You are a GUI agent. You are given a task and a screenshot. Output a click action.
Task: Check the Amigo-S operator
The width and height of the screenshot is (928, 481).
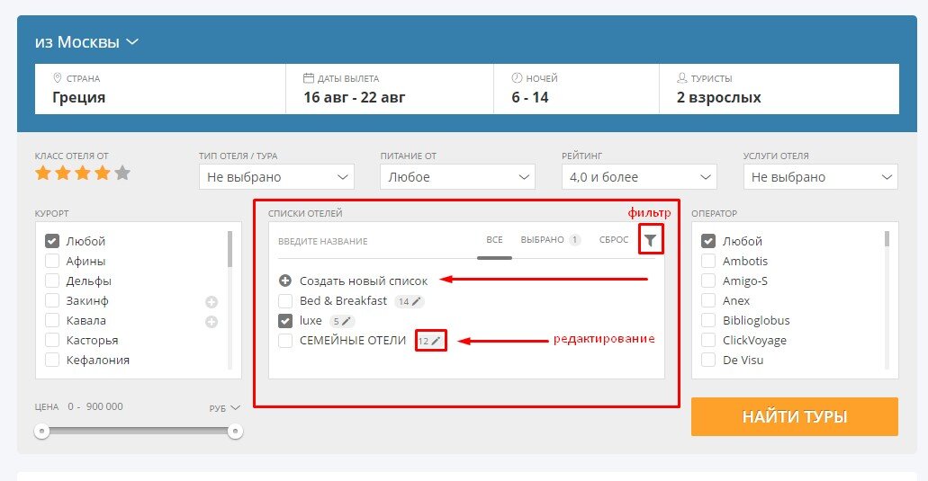click(708, 281)
